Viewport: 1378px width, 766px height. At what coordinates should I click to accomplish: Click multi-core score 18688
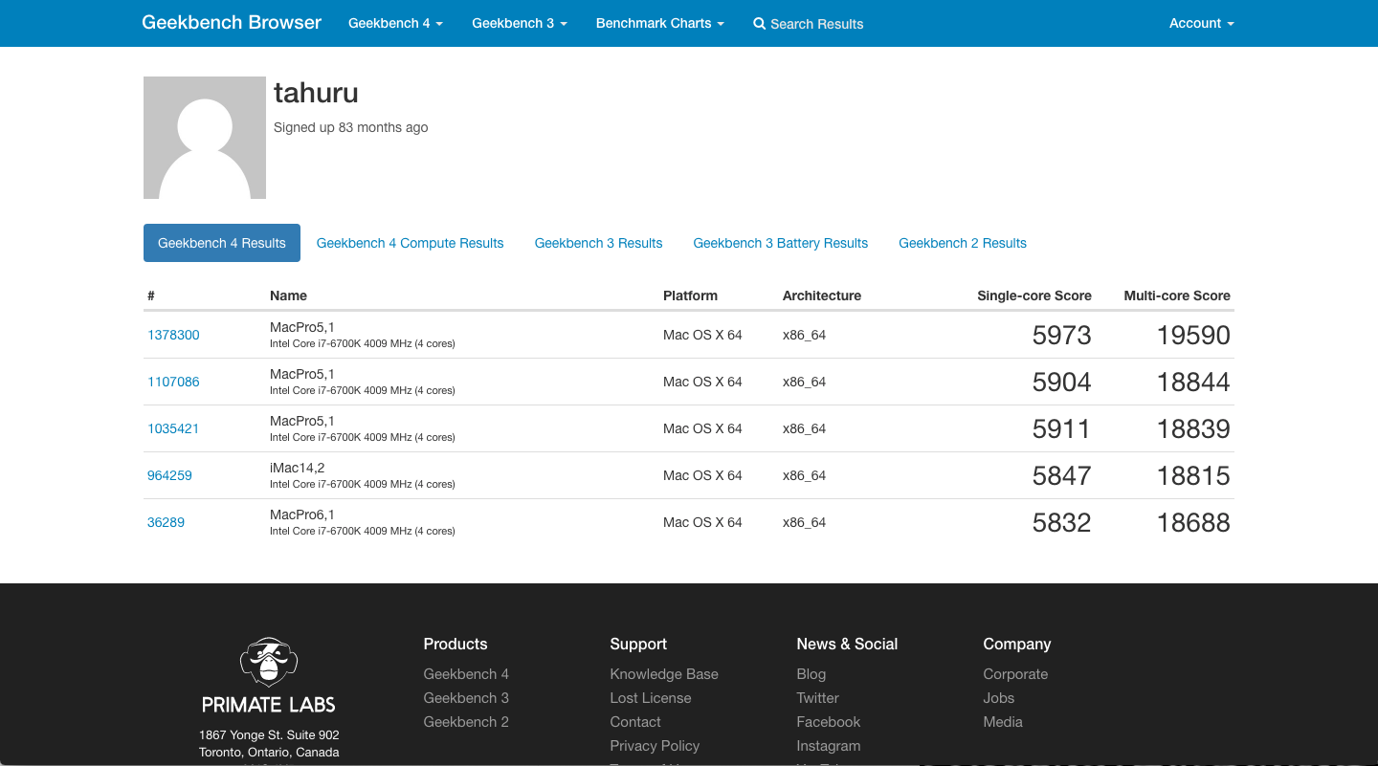coord(1193,523)
